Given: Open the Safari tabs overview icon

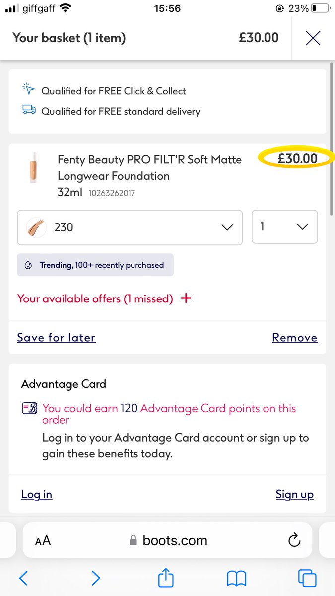Looking at the screenshot, I should 307,578.
